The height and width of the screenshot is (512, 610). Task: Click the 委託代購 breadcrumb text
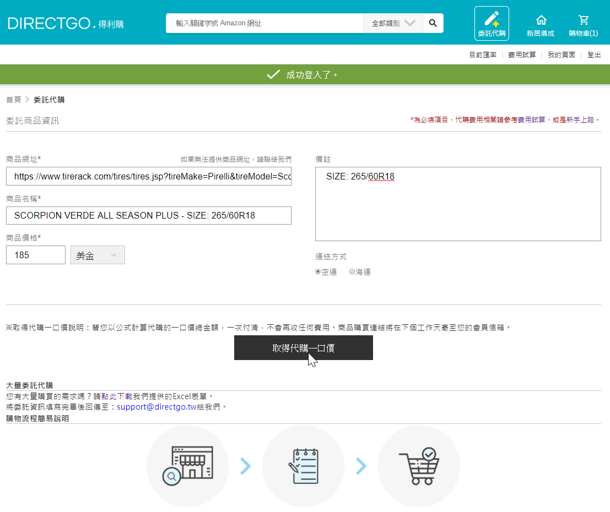tap(49, 100)
